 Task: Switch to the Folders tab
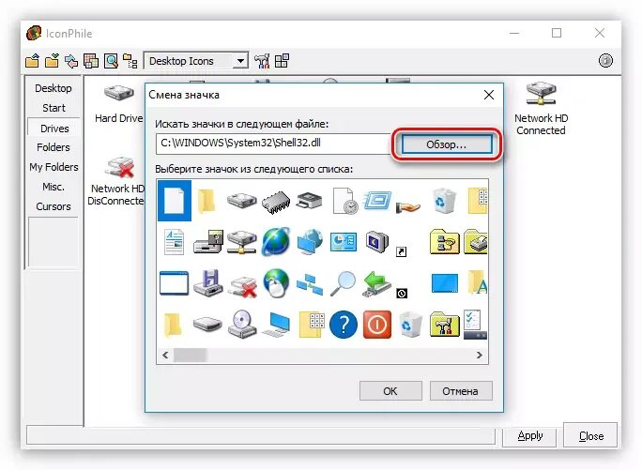tap(53, 147)
